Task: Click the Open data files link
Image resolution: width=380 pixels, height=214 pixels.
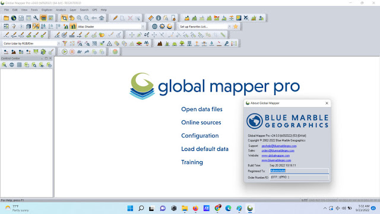Action: click(x=202, y=109)
